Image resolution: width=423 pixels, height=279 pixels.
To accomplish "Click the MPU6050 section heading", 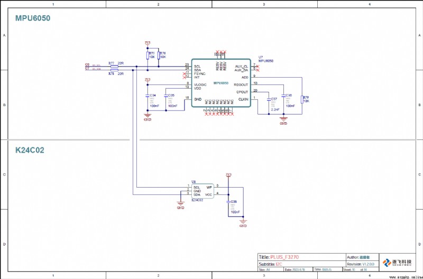I will (x=33, y=18).
